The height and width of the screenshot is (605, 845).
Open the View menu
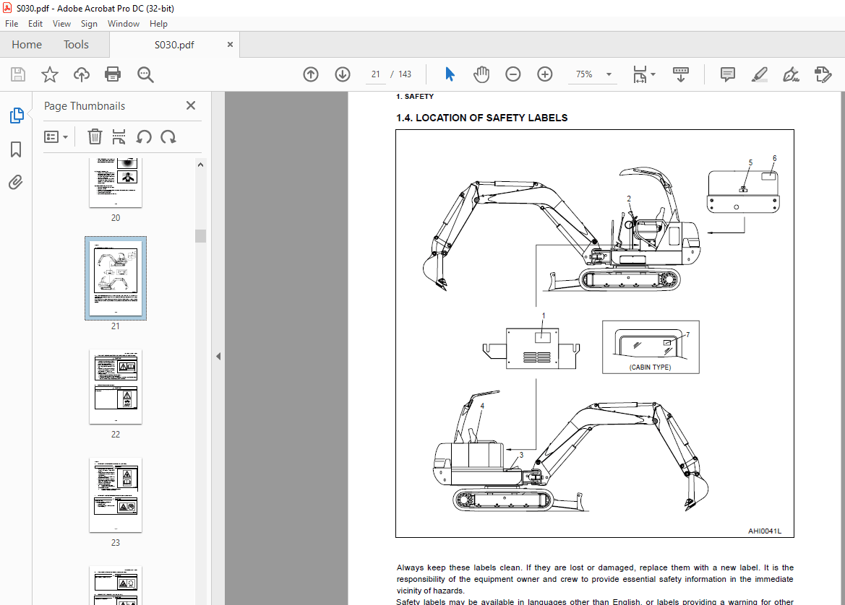pyautogui.click(x=61, y=23)
